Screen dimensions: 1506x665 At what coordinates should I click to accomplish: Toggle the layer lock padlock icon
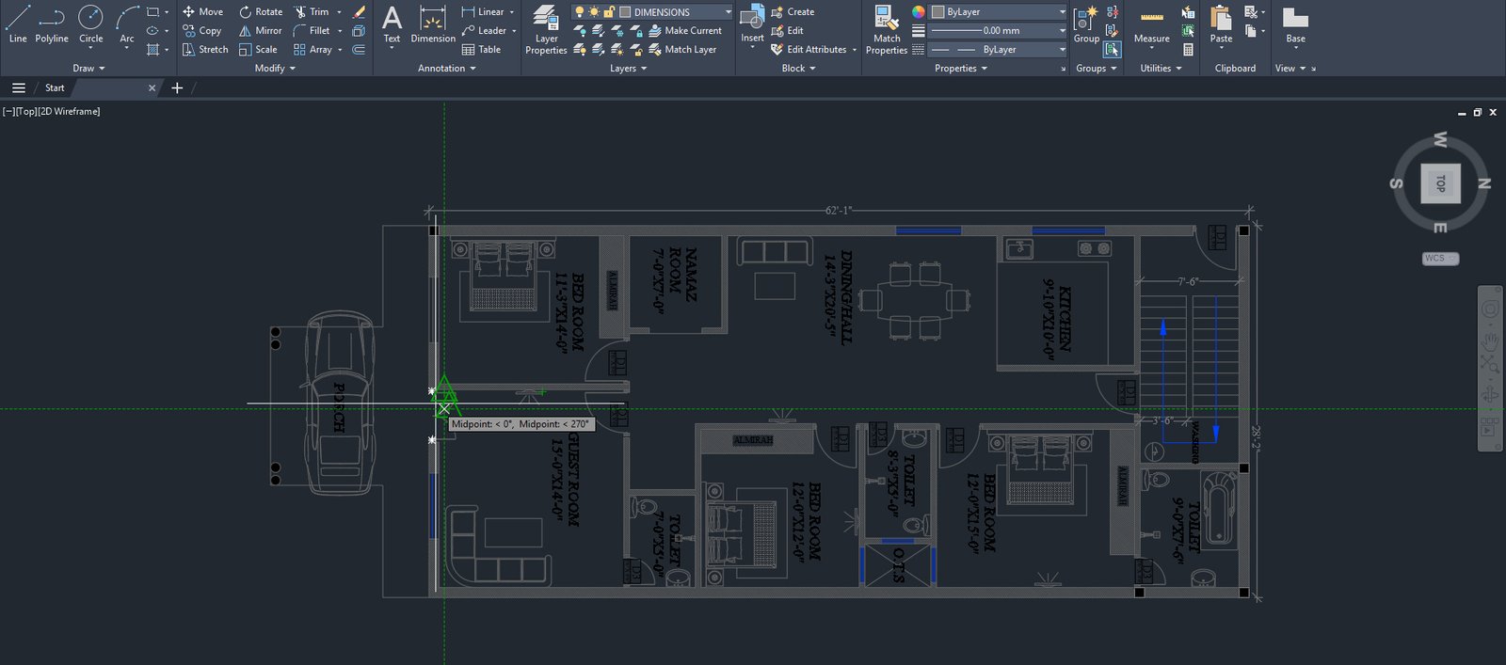(609, 12)
